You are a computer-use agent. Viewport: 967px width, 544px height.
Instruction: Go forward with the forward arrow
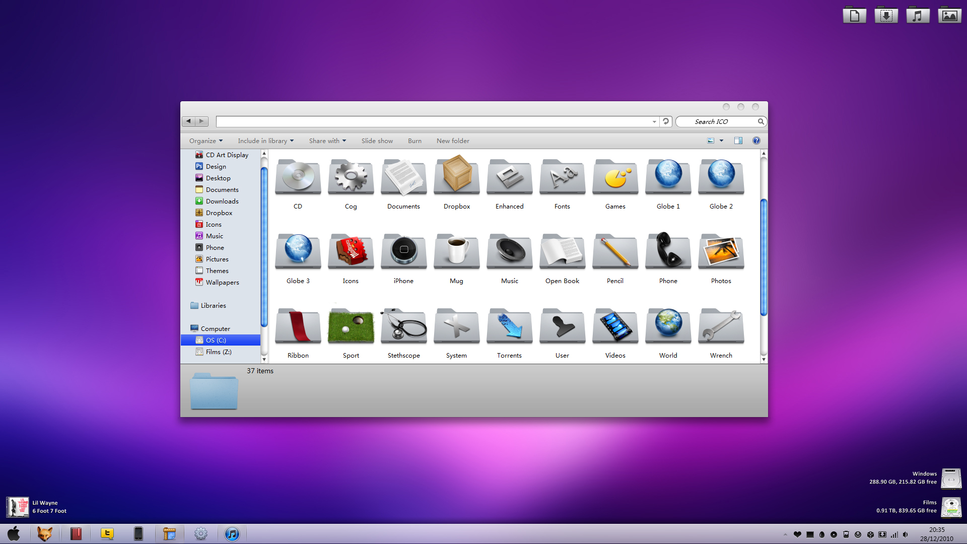point(201,121)
